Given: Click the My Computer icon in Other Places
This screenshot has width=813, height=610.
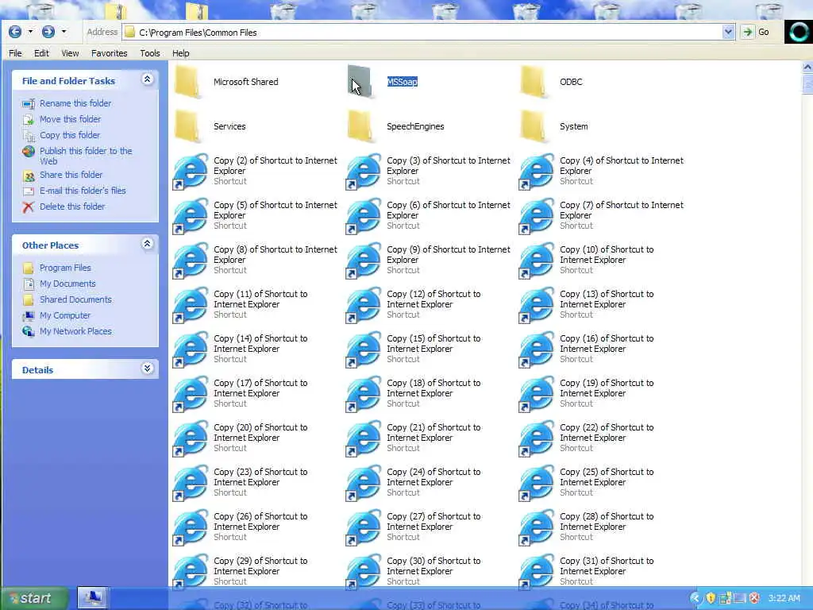Looking at the screenshot, I should [29, 315].
